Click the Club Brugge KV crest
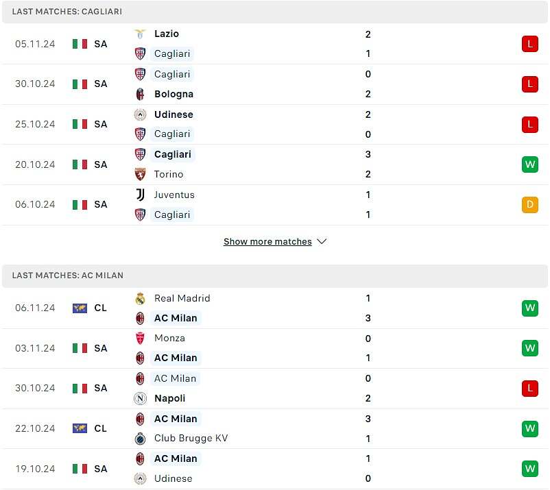 coord(140,439)
